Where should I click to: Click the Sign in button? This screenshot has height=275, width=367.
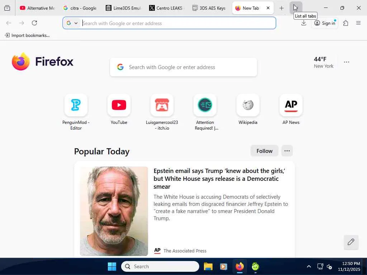[325, 23]
